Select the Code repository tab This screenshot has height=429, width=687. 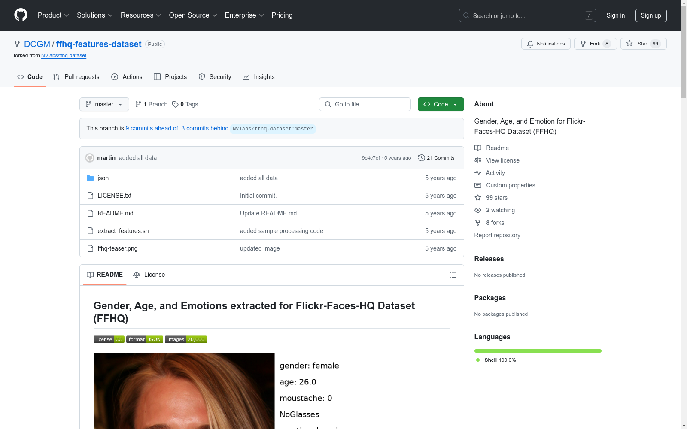pyautogui.click(x=30, y=77)
